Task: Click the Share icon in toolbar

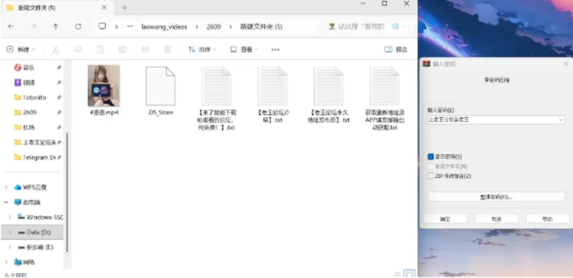Action: point(145,50)
